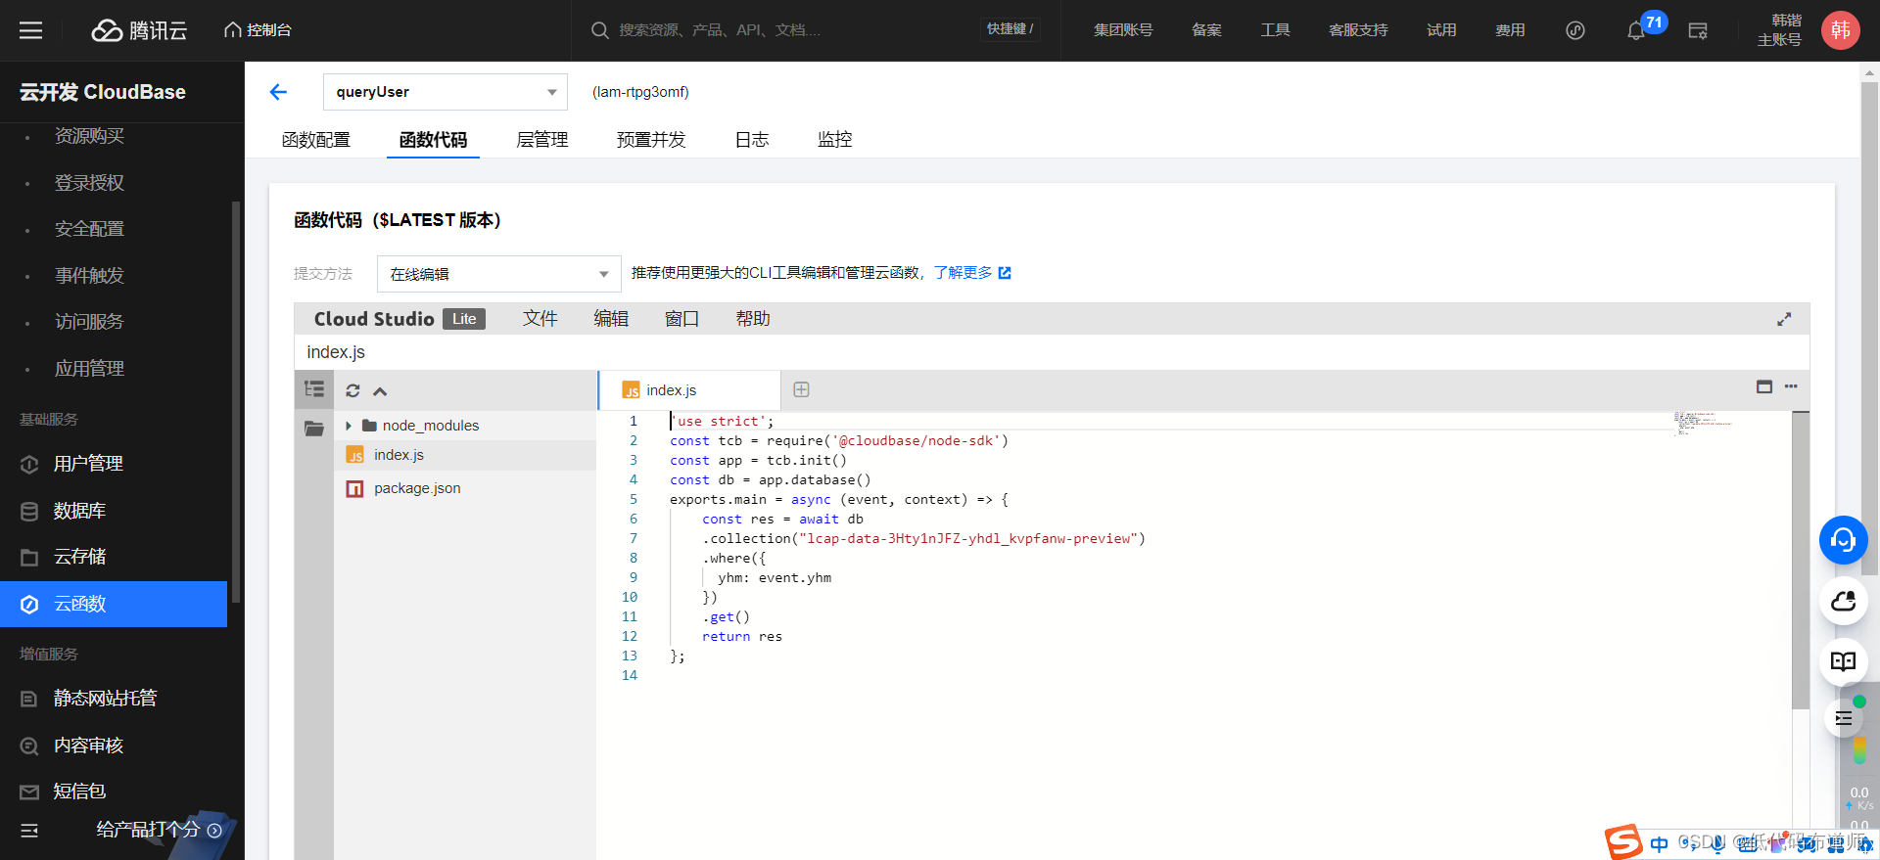The image size is (1880, 860).
Task: Open the queryUser function dropdown
Action: click(x=446, y=92)
